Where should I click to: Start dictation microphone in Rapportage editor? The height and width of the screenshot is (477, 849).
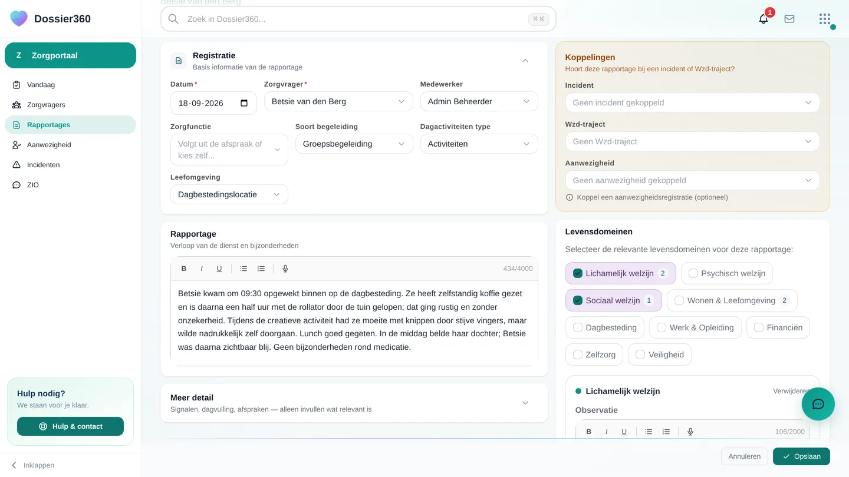tap(285, 269)
